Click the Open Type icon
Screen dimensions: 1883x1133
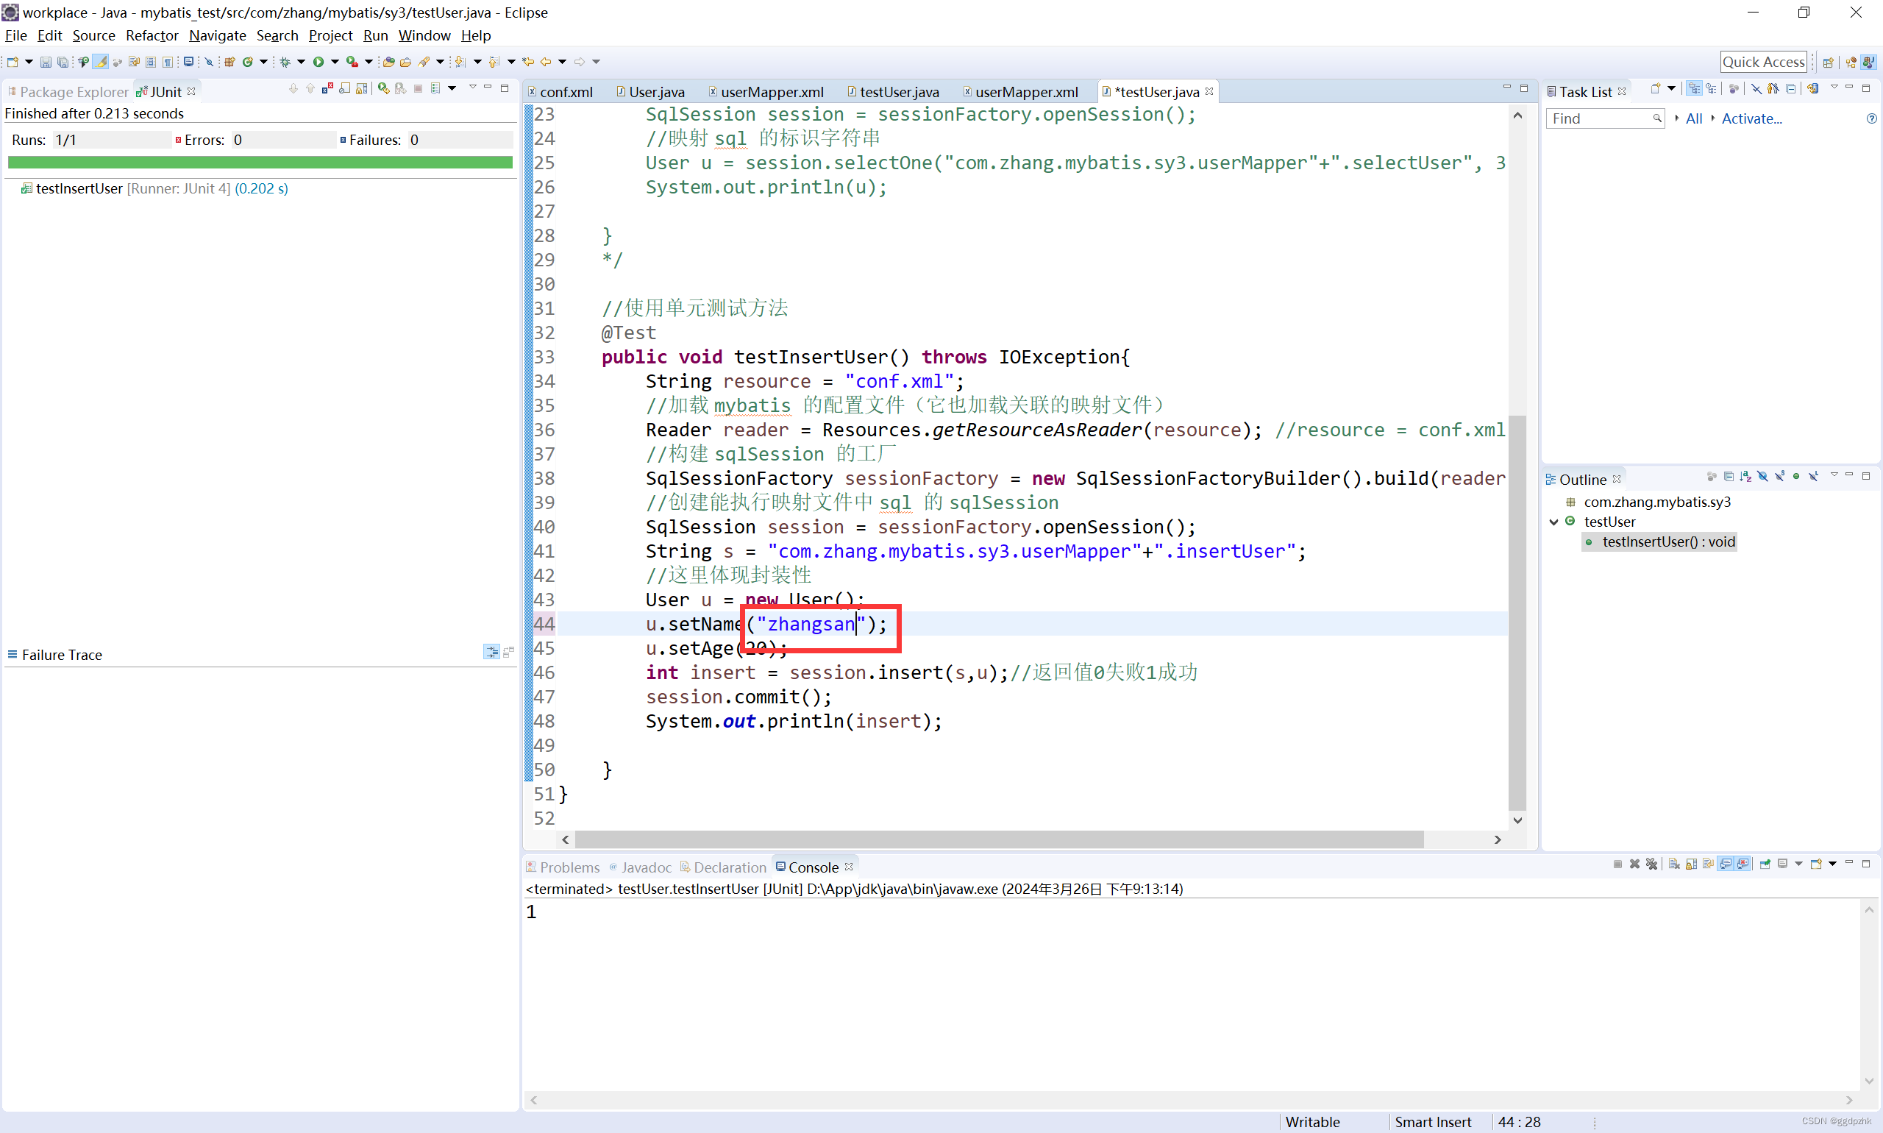[388, 62]
